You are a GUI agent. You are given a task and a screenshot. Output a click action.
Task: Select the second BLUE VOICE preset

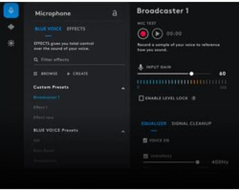[44, 150]
